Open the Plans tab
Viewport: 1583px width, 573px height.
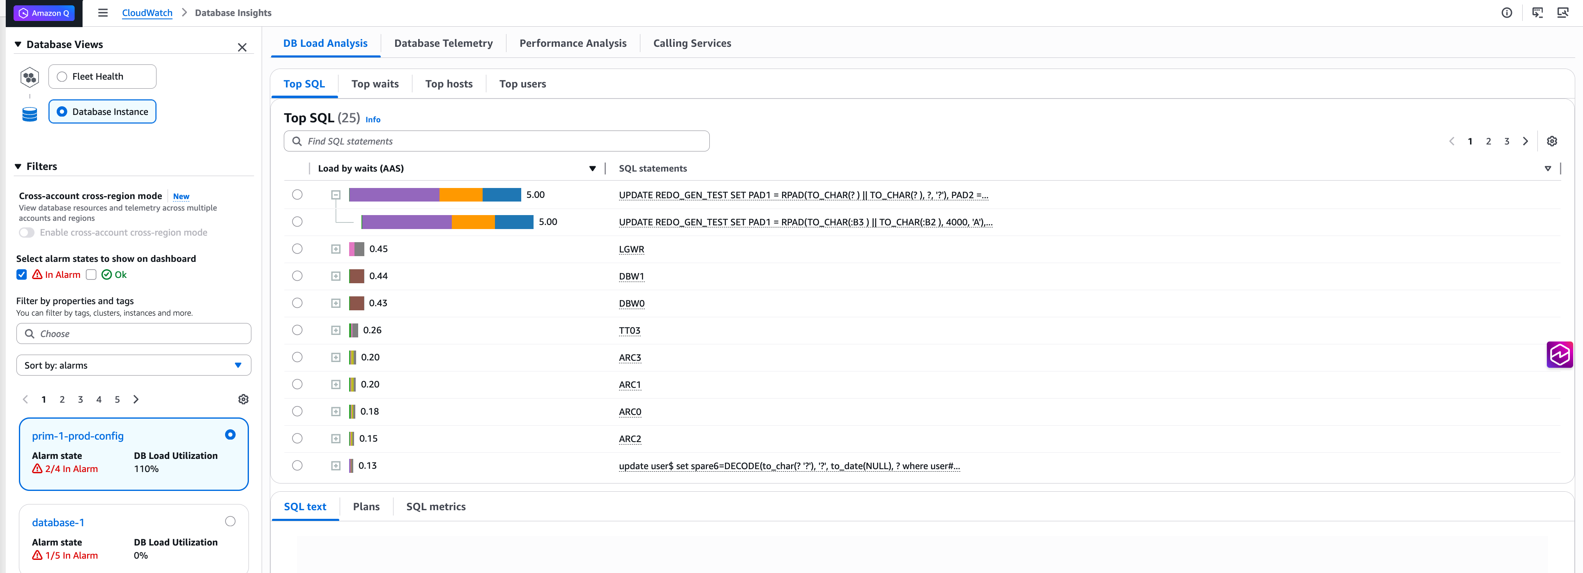coord(366,507)
